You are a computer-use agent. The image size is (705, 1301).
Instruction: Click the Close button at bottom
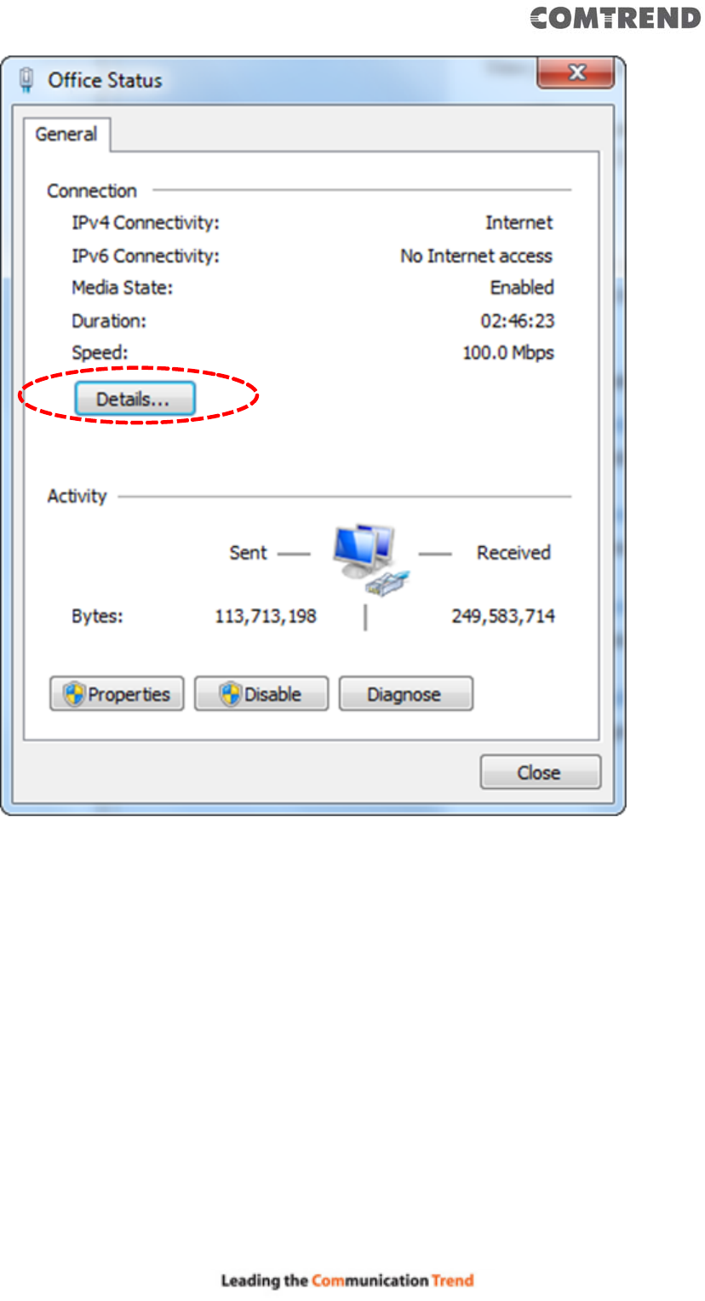click(540, 773)
